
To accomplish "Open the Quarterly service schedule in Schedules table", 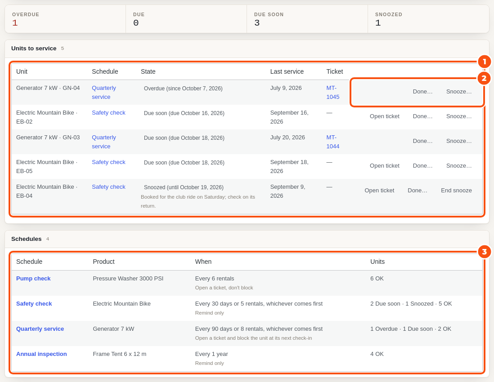I will coord(40,329).
